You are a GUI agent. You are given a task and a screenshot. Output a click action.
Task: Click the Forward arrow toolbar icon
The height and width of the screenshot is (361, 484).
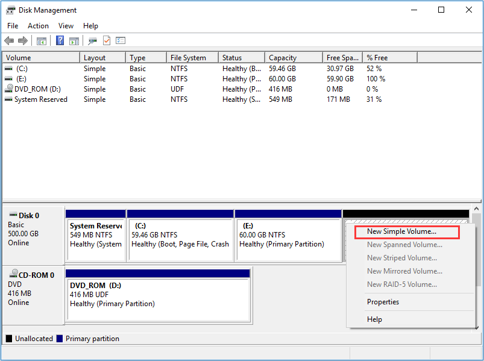[x=23, y=41]
